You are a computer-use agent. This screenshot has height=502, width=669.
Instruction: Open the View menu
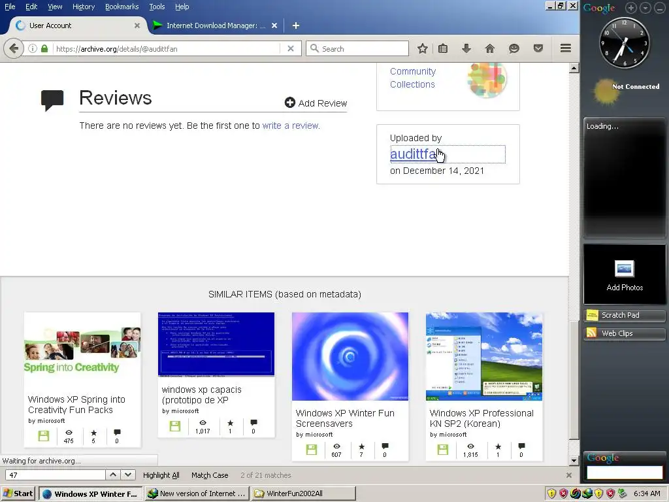click(55, 7)
